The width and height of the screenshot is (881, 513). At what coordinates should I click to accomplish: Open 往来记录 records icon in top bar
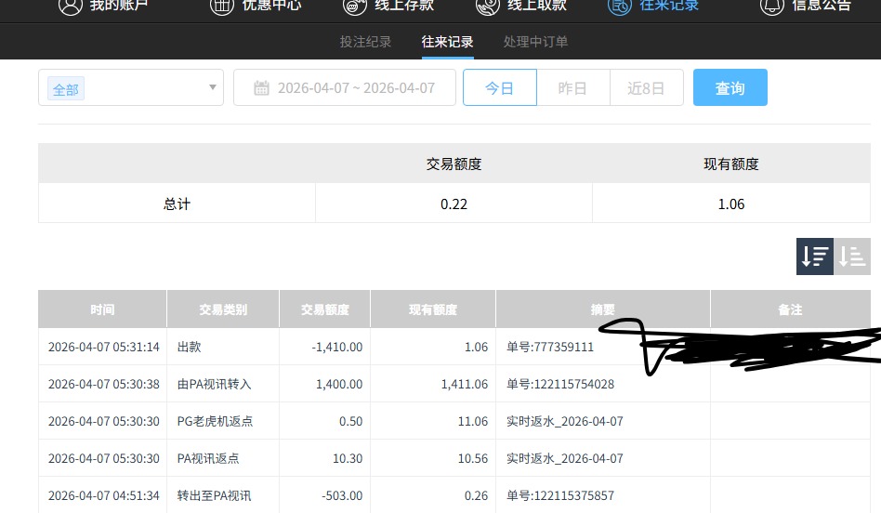click(x=620, y=6)
